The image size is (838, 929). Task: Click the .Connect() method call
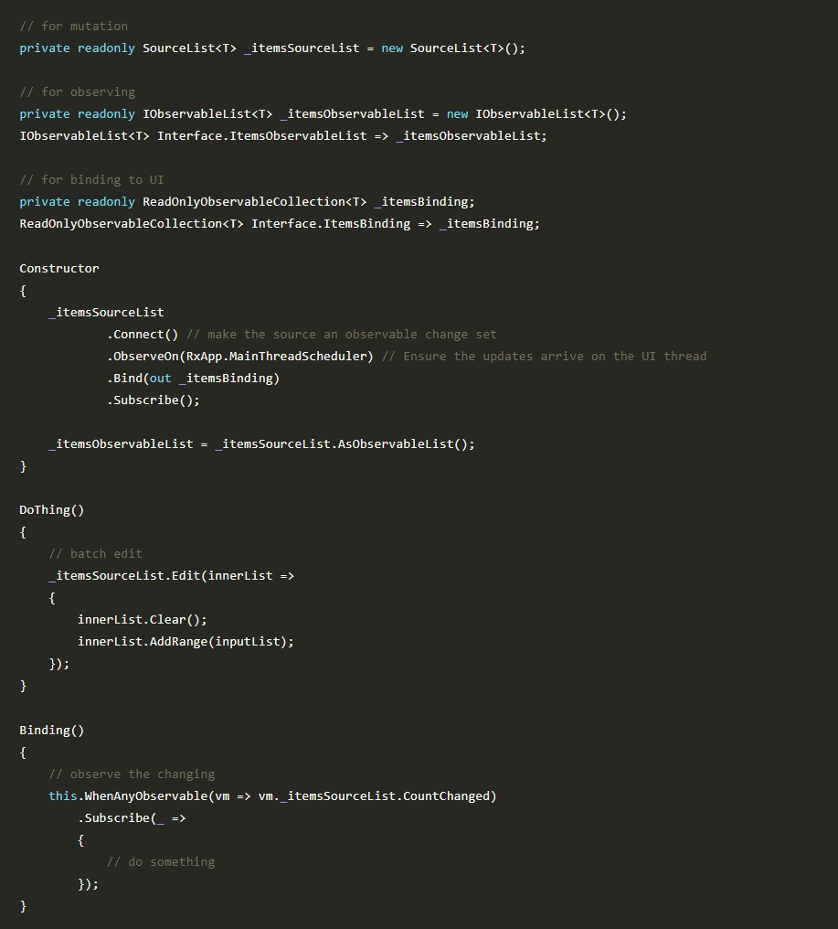(143, 334)
